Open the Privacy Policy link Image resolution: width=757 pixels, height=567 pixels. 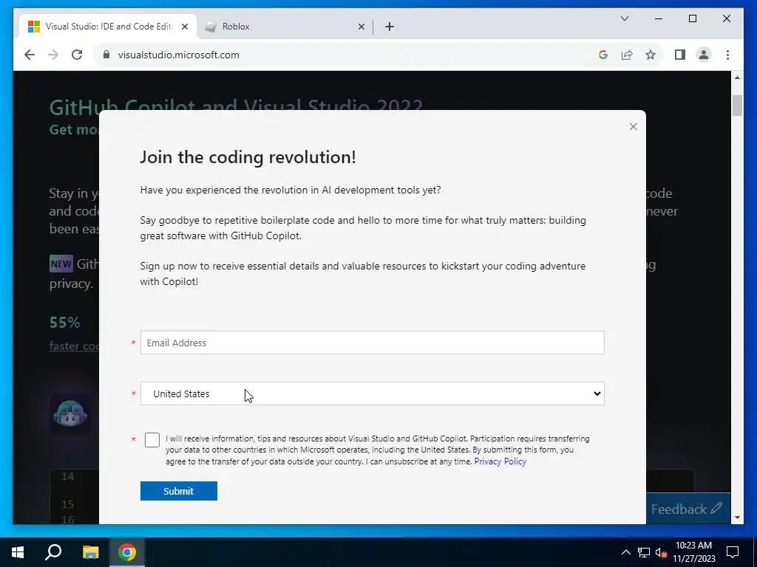pos(500,461)
